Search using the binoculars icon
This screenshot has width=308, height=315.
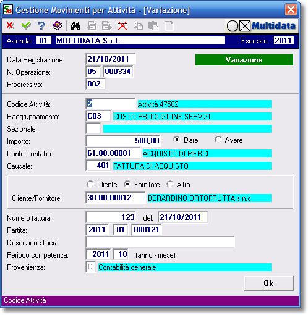click(x=75, y=26)
